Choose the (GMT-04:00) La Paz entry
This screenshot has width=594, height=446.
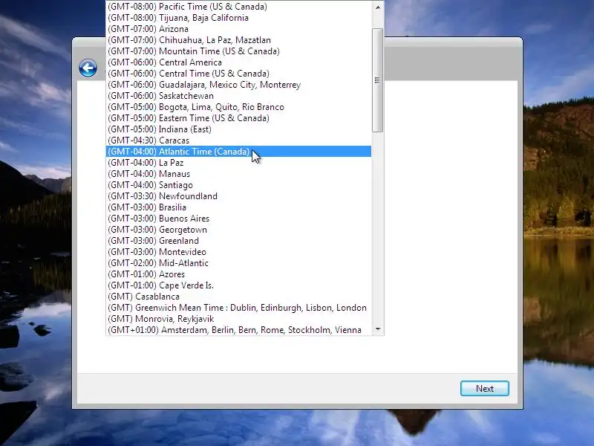238,163
